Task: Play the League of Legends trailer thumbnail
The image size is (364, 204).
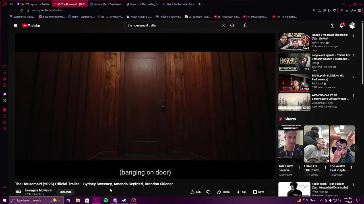Action: (x=294, y=62)
